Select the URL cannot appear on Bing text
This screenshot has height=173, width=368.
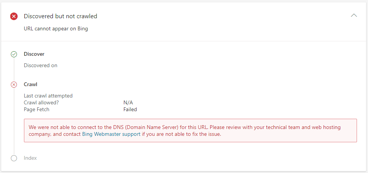click(x=56, y=29)
